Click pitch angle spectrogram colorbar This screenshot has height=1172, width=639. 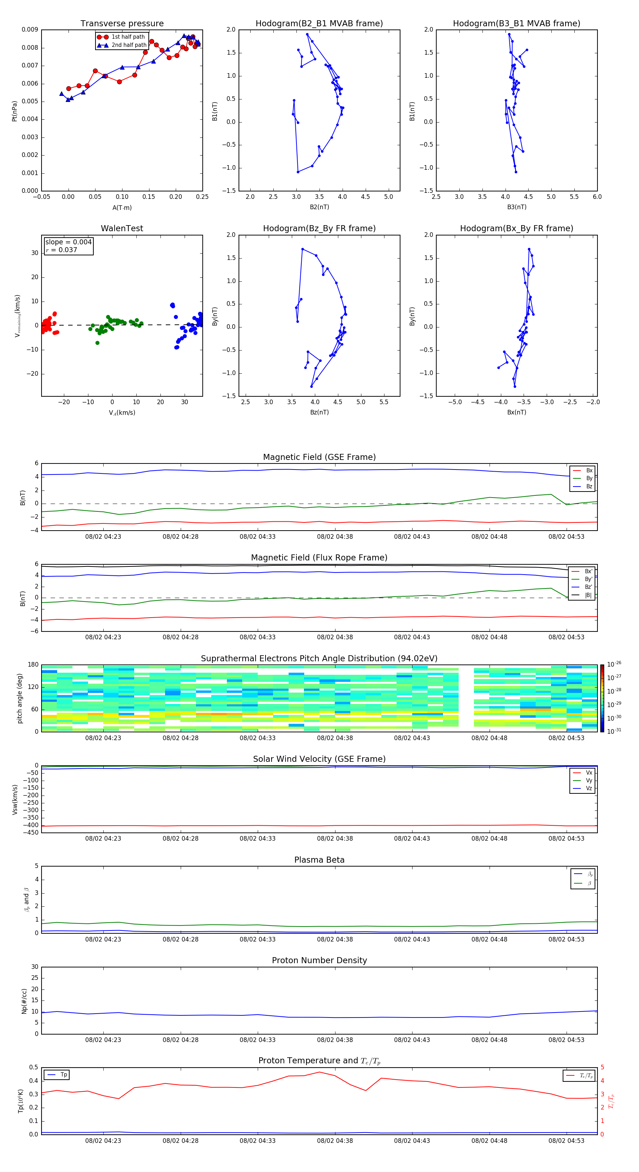pyautogui.click(x=602, y=698)
